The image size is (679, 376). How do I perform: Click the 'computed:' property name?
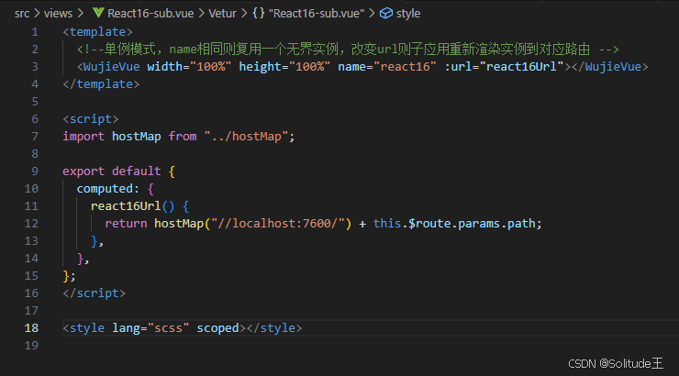[108, 189]
